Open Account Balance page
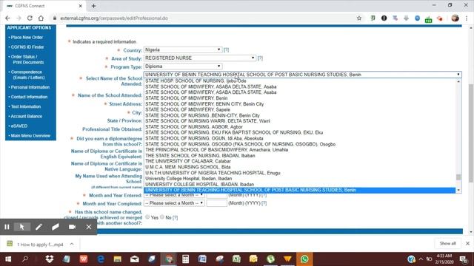474x266 pixels. (x=27, y=116)
